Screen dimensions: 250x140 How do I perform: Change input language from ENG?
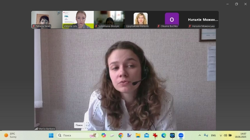(213, 135)
